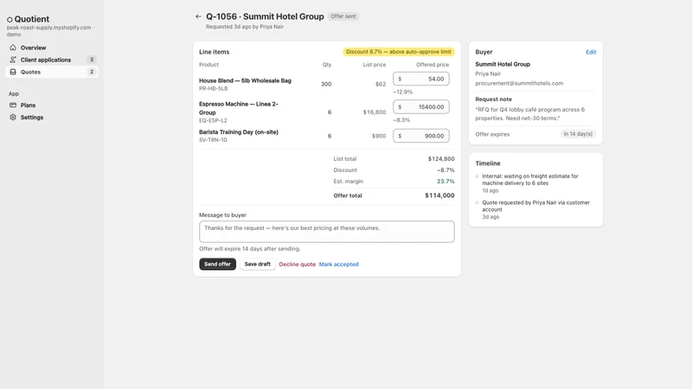The image size is (692, 389).
Task: Edit the buyer details
Action: click(591, 52)
